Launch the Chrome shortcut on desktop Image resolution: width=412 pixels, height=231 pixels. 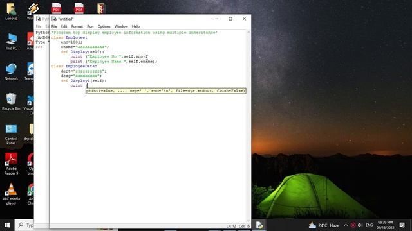click(x=30, y=194)
